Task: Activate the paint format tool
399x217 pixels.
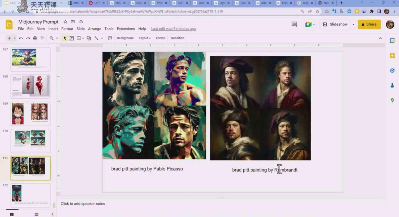Action: tap(42, 38)
